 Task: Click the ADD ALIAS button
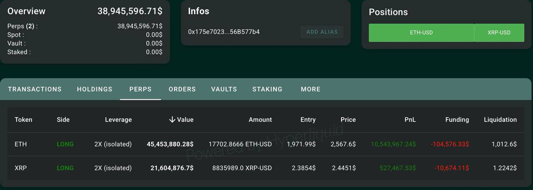point(322,32)
